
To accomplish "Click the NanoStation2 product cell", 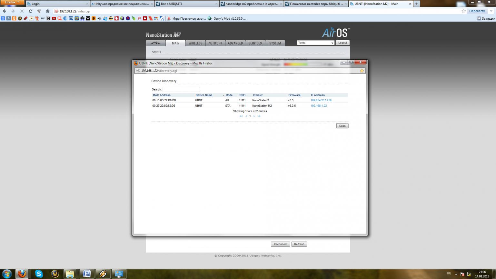I will click(261, 100).
